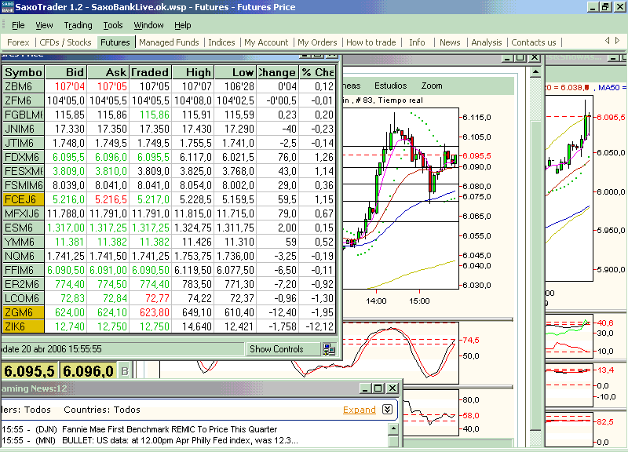Select the ESM6 symbol cell
Screen dimensions: 628x452
pyautogui.click(x=24, y=228)
